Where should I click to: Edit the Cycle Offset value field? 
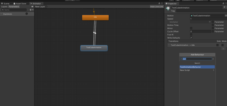(x=201, y=31)
